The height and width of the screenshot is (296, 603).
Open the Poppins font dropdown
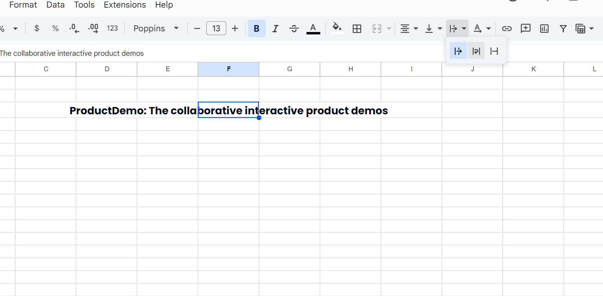[156, 29]
